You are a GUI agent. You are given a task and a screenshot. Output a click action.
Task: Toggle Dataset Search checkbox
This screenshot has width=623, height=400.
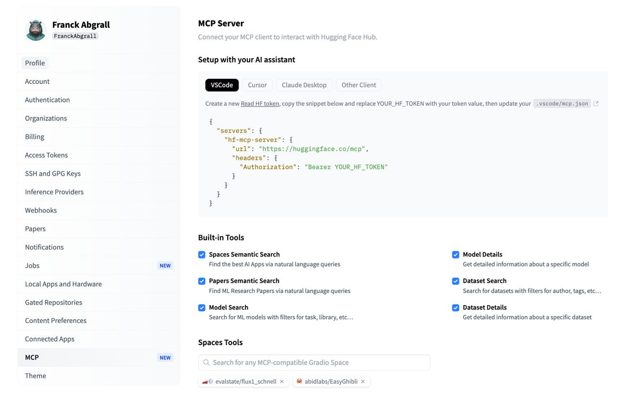coord(456,281)
